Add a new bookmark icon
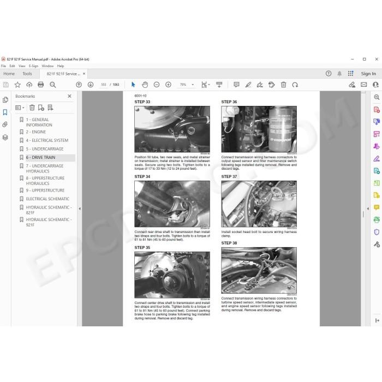Image resolution: width=382 pixels, height=382 pixels. coord(41,108)
